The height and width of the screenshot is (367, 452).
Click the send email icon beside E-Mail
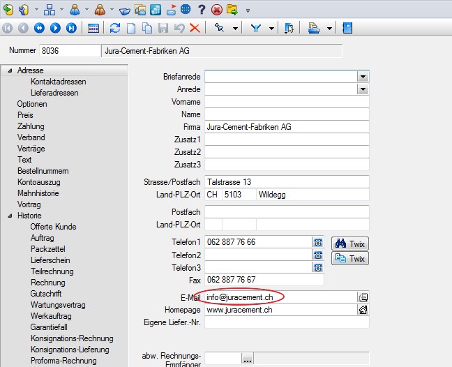[362, 297]
